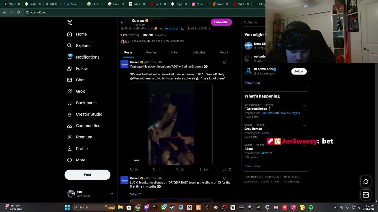The height and width of the screenshot is (212, 378).
Task: Switch to the Highlights tab
Action: (x=198, y=52)
